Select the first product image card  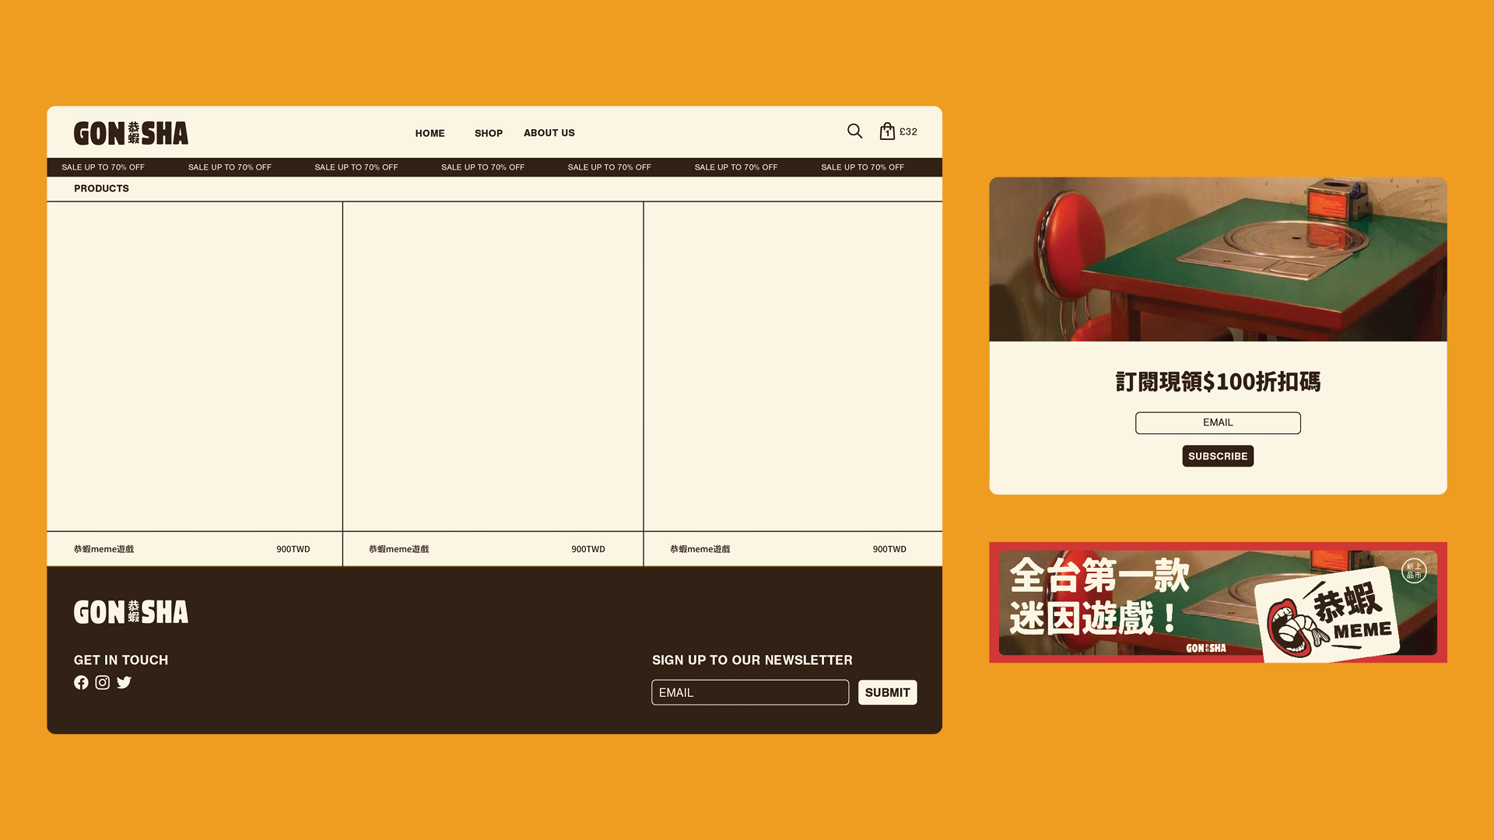coord(195,366)
